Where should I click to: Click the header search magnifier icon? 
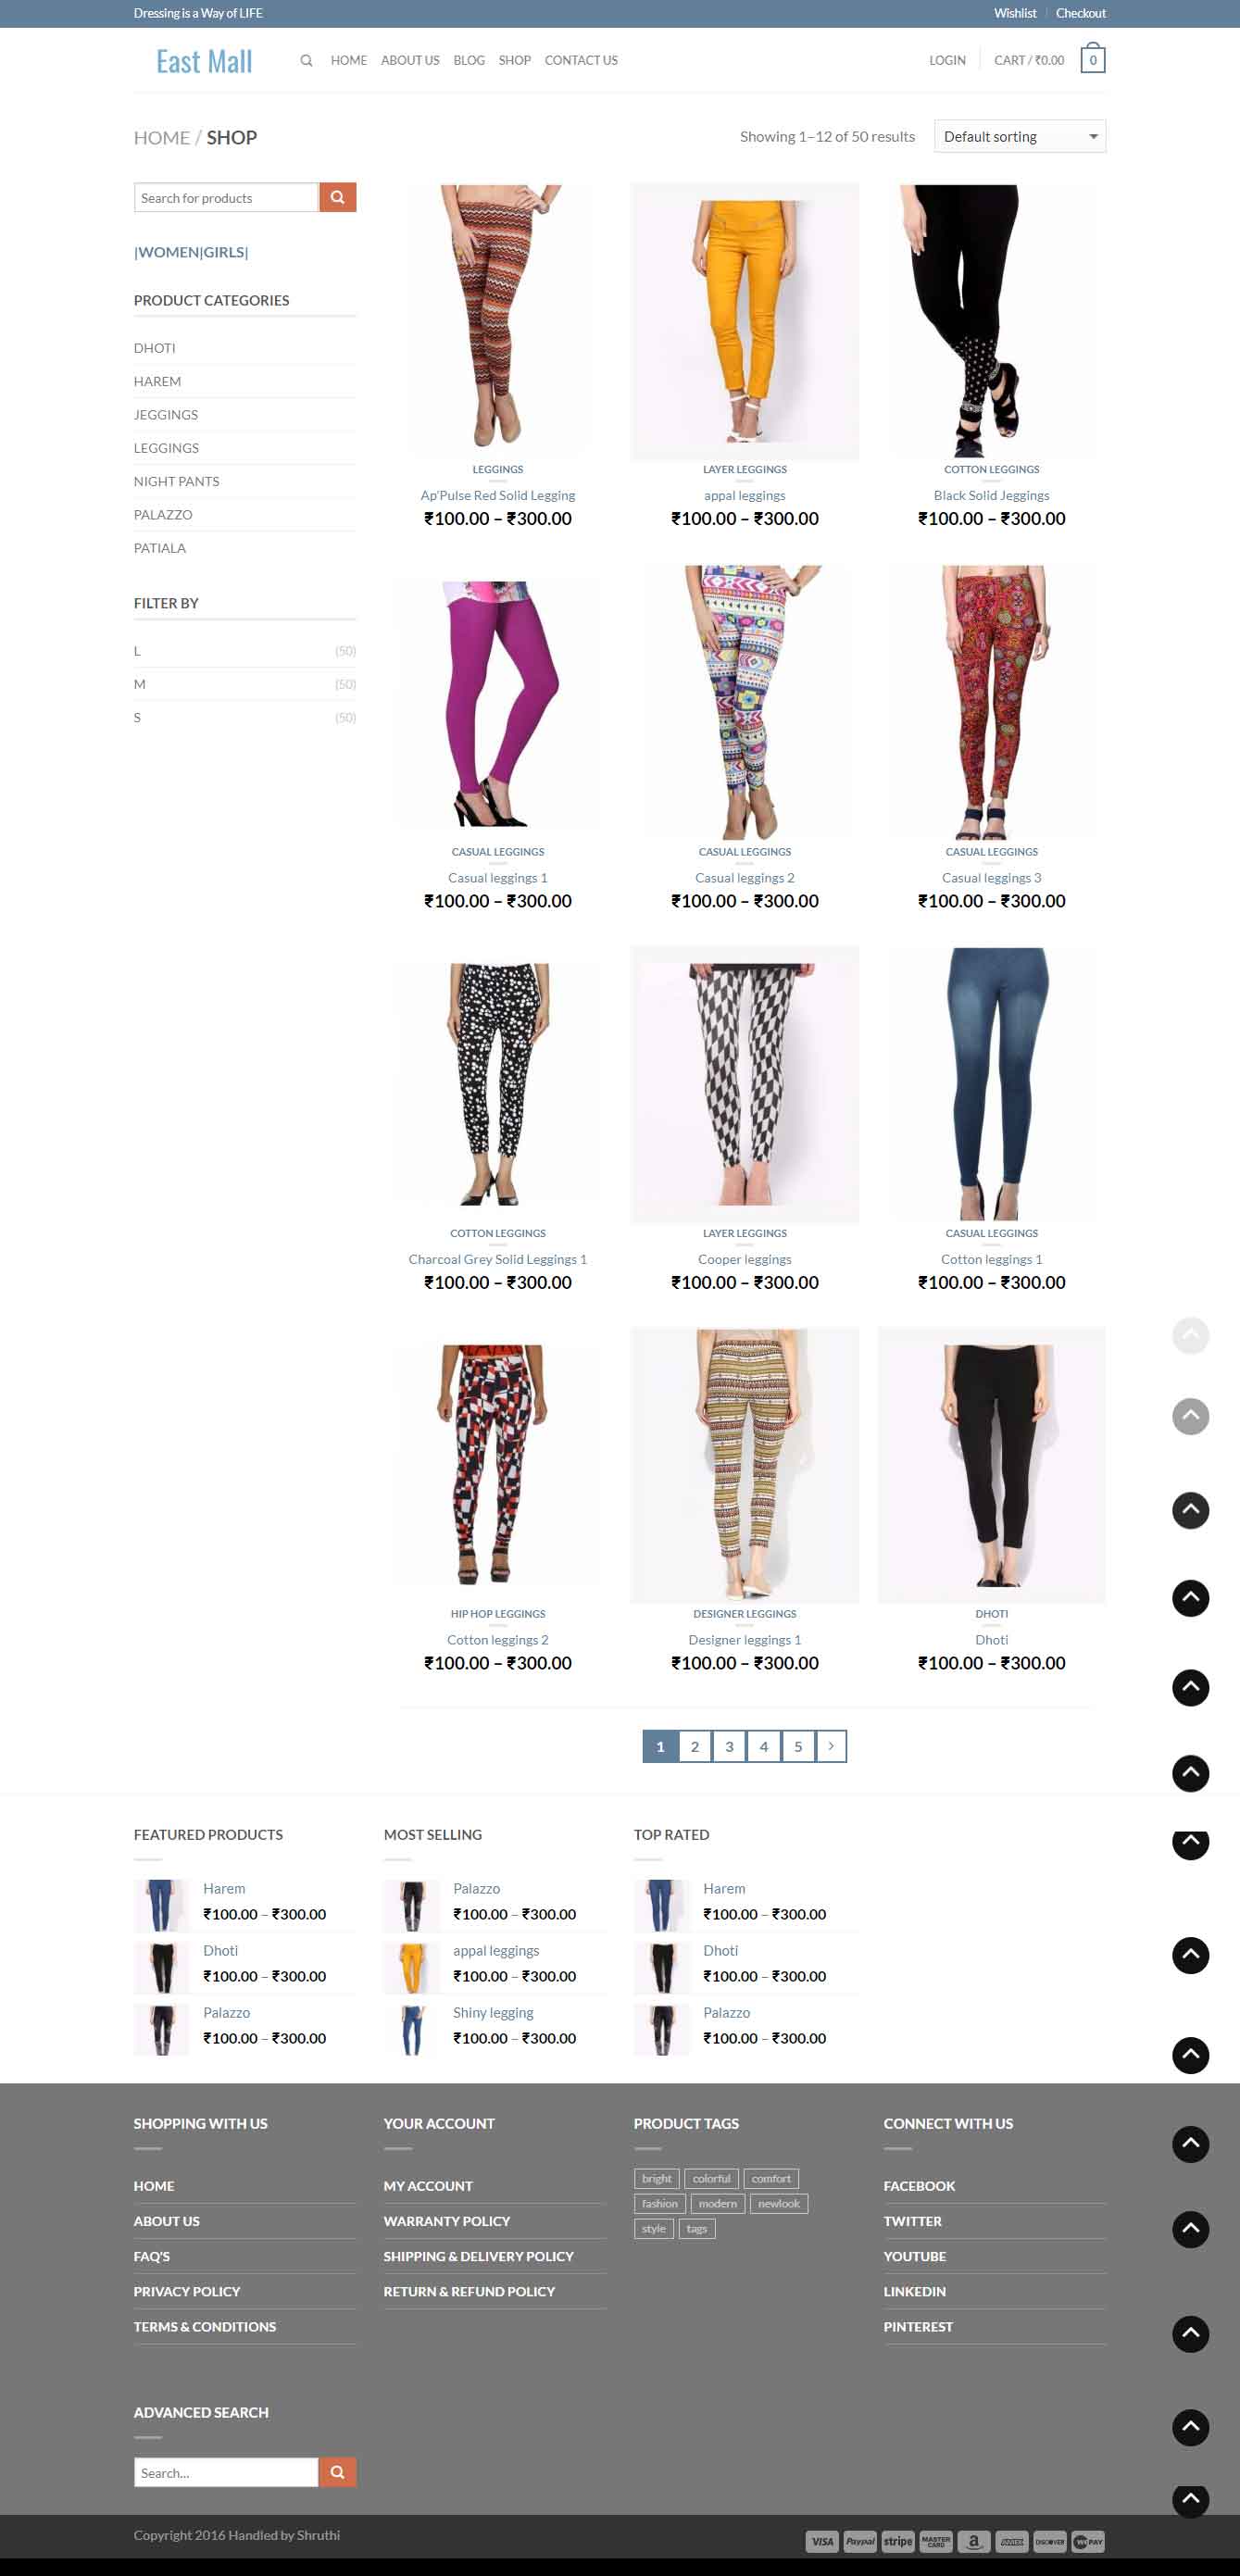[x=306, y=61]
